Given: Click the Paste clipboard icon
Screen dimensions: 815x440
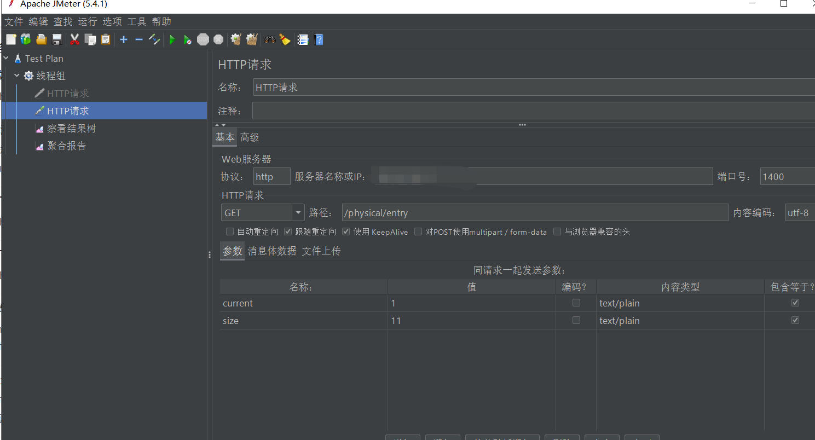Looking at the screenshot, I should 106,39.
